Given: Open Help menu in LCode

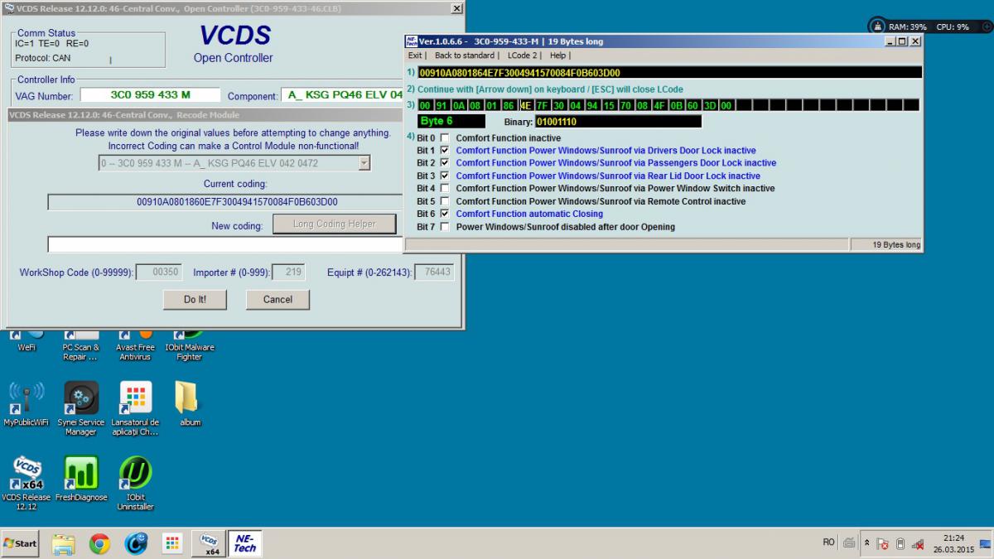Looking at the screenshot, I should [557, 55].
